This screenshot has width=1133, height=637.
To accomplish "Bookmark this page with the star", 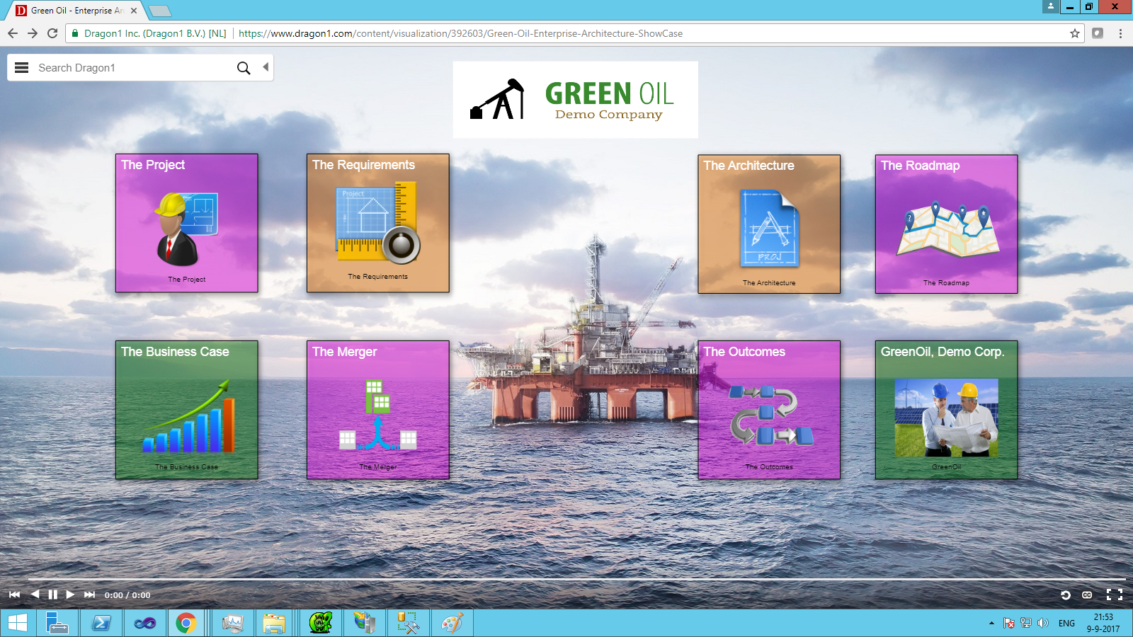I will tap(1074, 33).
